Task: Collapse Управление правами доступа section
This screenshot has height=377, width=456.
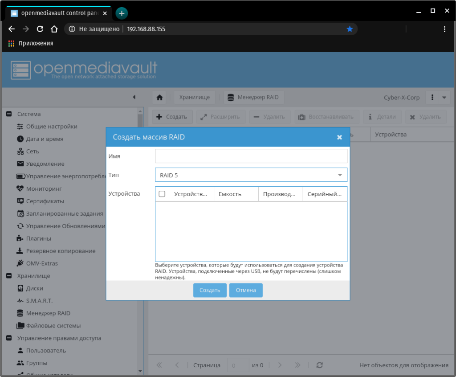Action: 8,338
